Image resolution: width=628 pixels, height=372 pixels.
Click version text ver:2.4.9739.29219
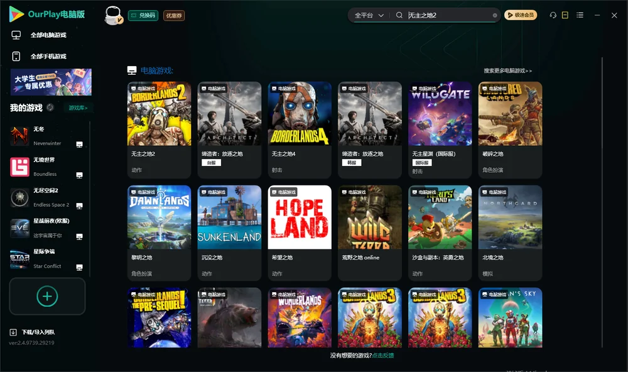coord(31,342)
